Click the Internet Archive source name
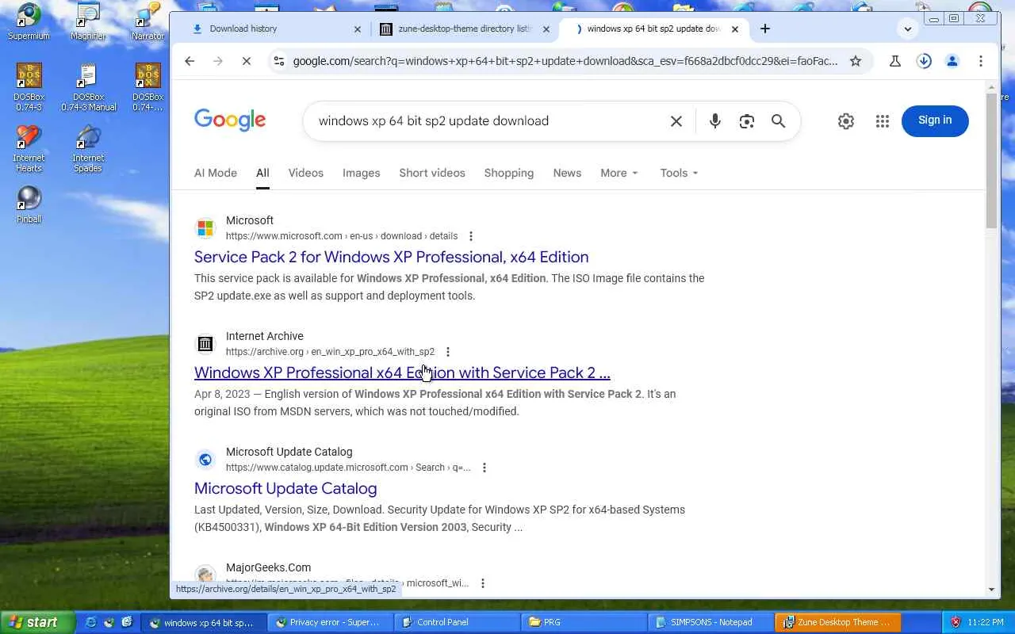Viewport: 1015px width, 634px height. (265, 336)
